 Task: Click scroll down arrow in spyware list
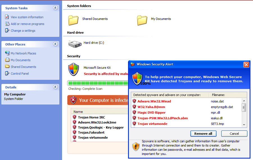click(244, 125)
